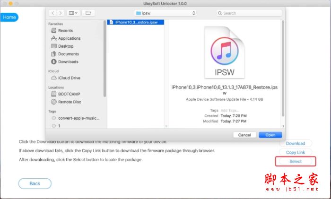Click the BOOTCAMP drive icon
The height and width of the screenshot is (199, 331).
tap(54, 94)
